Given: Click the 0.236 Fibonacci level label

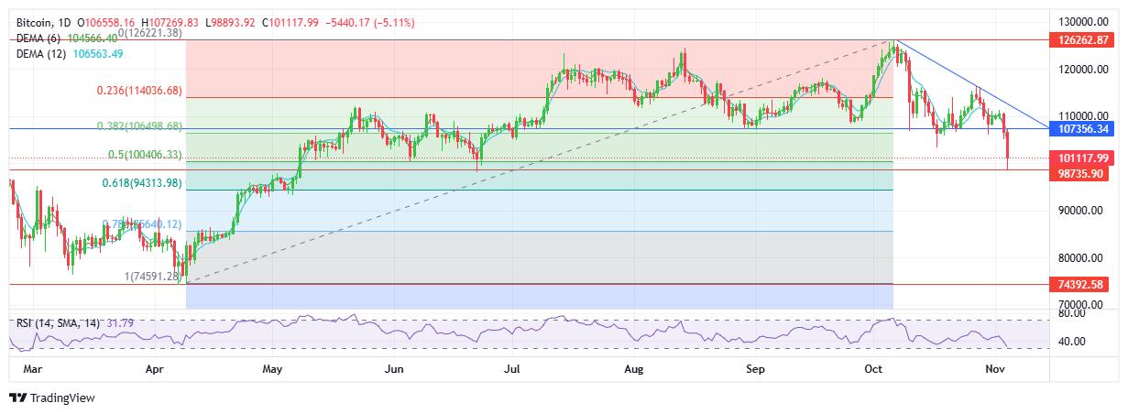Looking at the screenshot, I should (x=140, y=91).
